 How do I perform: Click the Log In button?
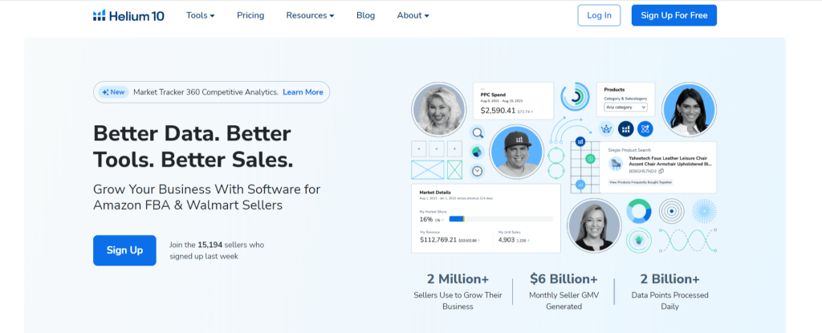click(599, 15)
